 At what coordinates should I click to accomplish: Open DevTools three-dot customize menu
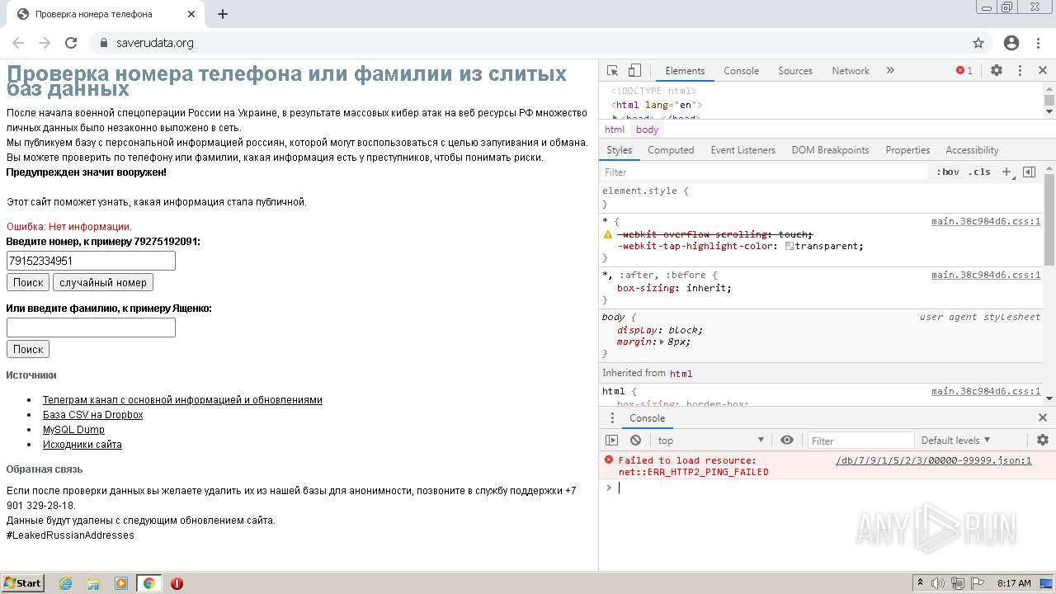coord(1020,71)
